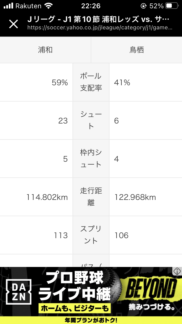The height and width of the screenshot is (324, 182).
Task: Close the in-app browser with the X
Action: (13, 24)
